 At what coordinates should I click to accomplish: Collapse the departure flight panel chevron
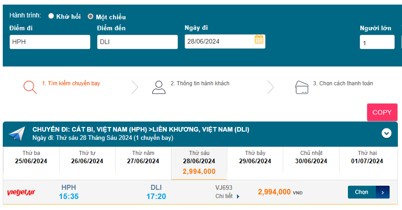pyautogui.click(x=387, y=133)
